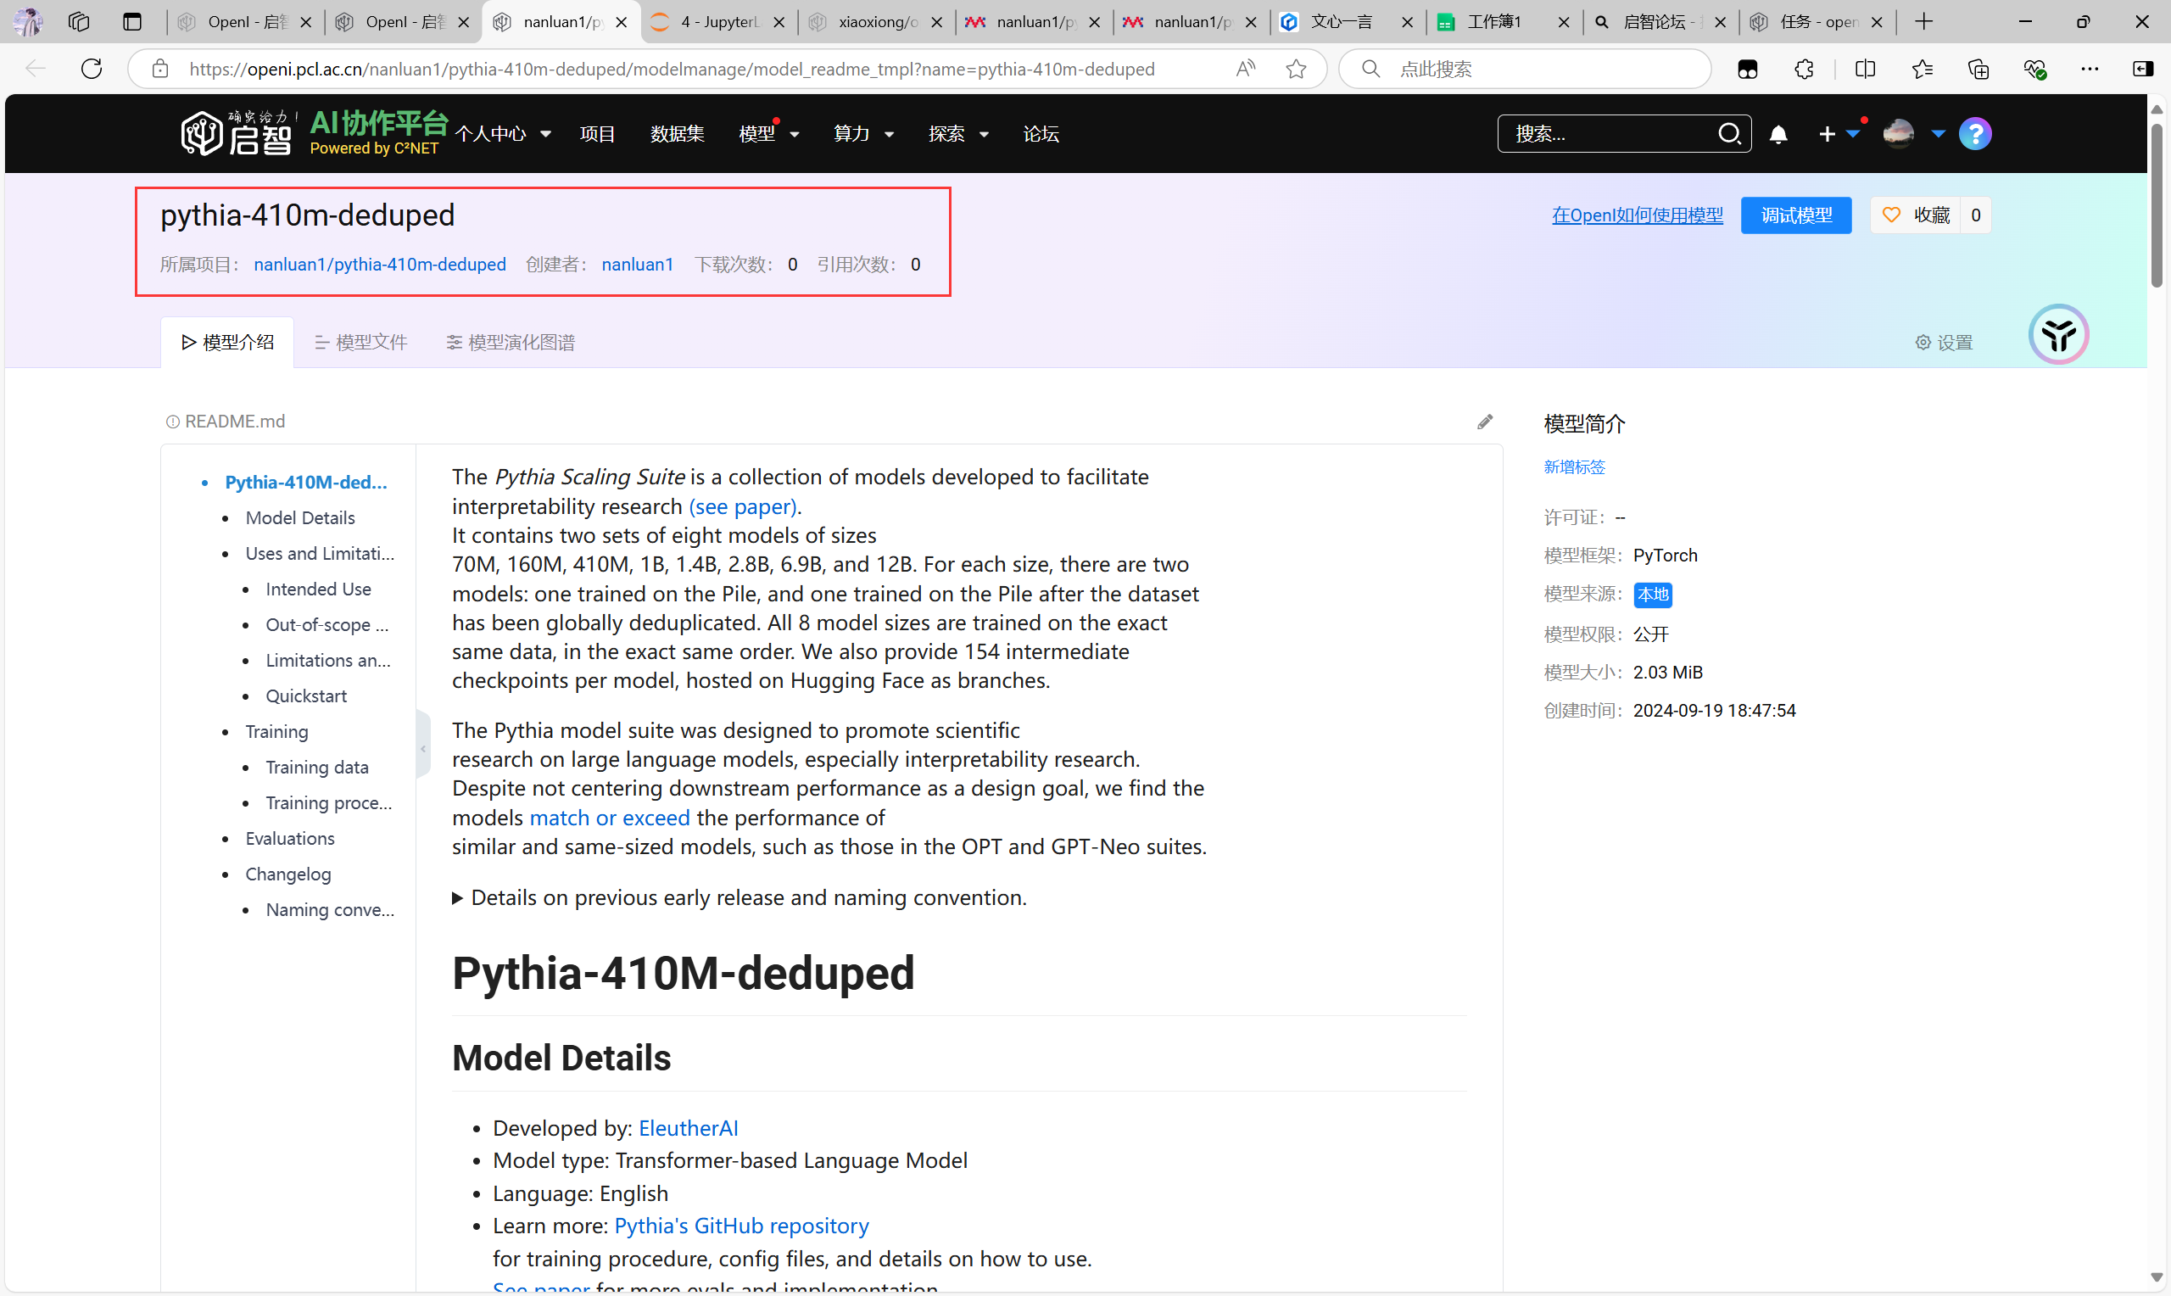Open the 设置 settings link
This screenshot has height=1296, width=2171.
click(1944, 343)
